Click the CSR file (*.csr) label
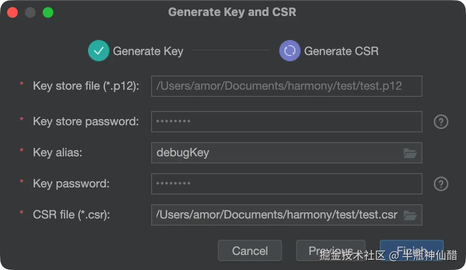Screen dimensions: 466x270 tap(71, 215)
